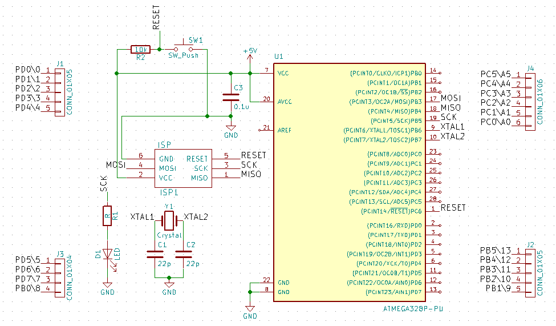Select the J4 CONN_01X06 connector symbol

530,102
